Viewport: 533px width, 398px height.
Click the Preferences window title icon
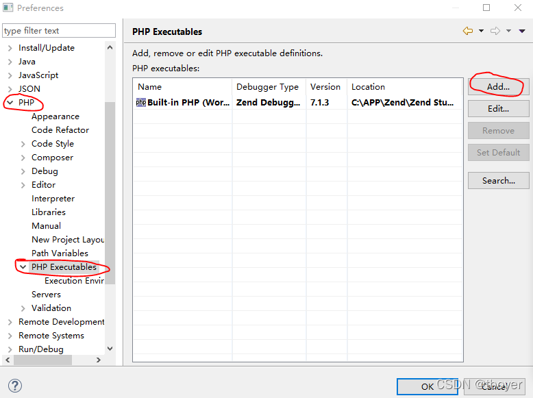tap(8, 8)
